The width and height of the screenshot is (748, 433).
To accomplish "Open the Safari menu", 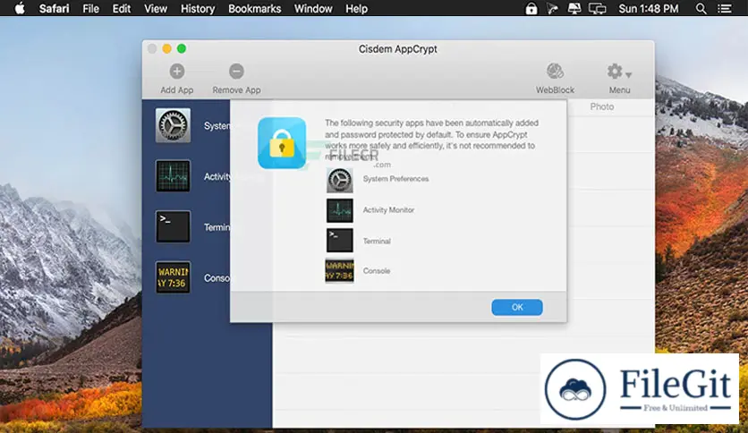I will pos(54,9).
